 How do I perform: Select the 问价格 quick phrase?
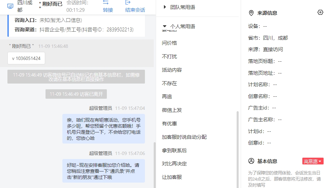click(x=170, y=43)
